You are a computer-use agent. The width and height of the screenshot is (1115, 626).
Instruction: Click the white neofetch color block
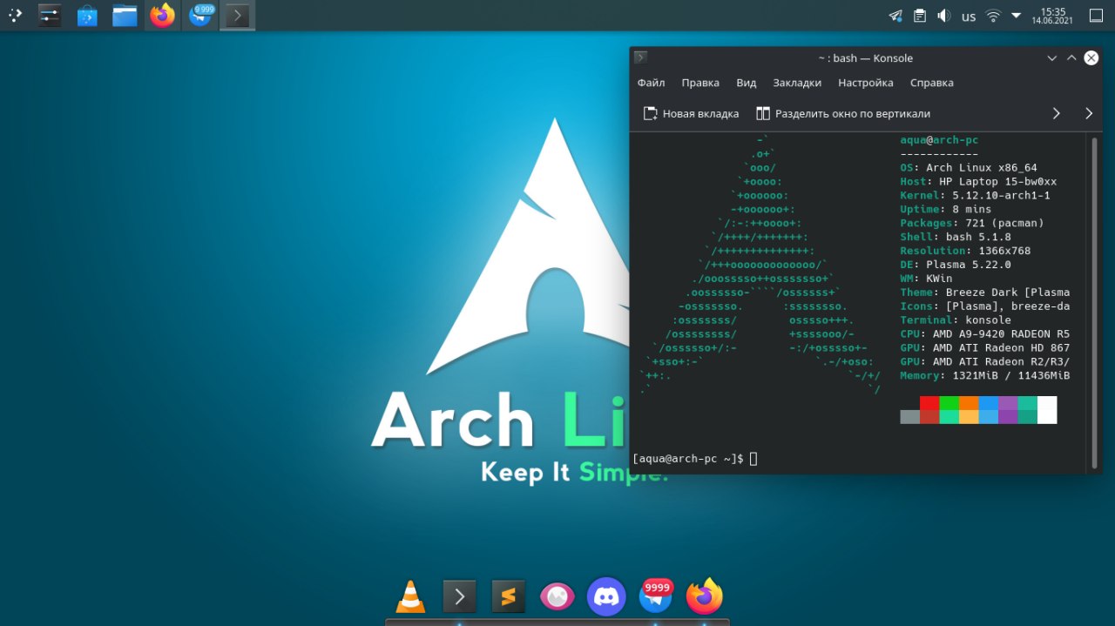click(x=1047, y=409)
